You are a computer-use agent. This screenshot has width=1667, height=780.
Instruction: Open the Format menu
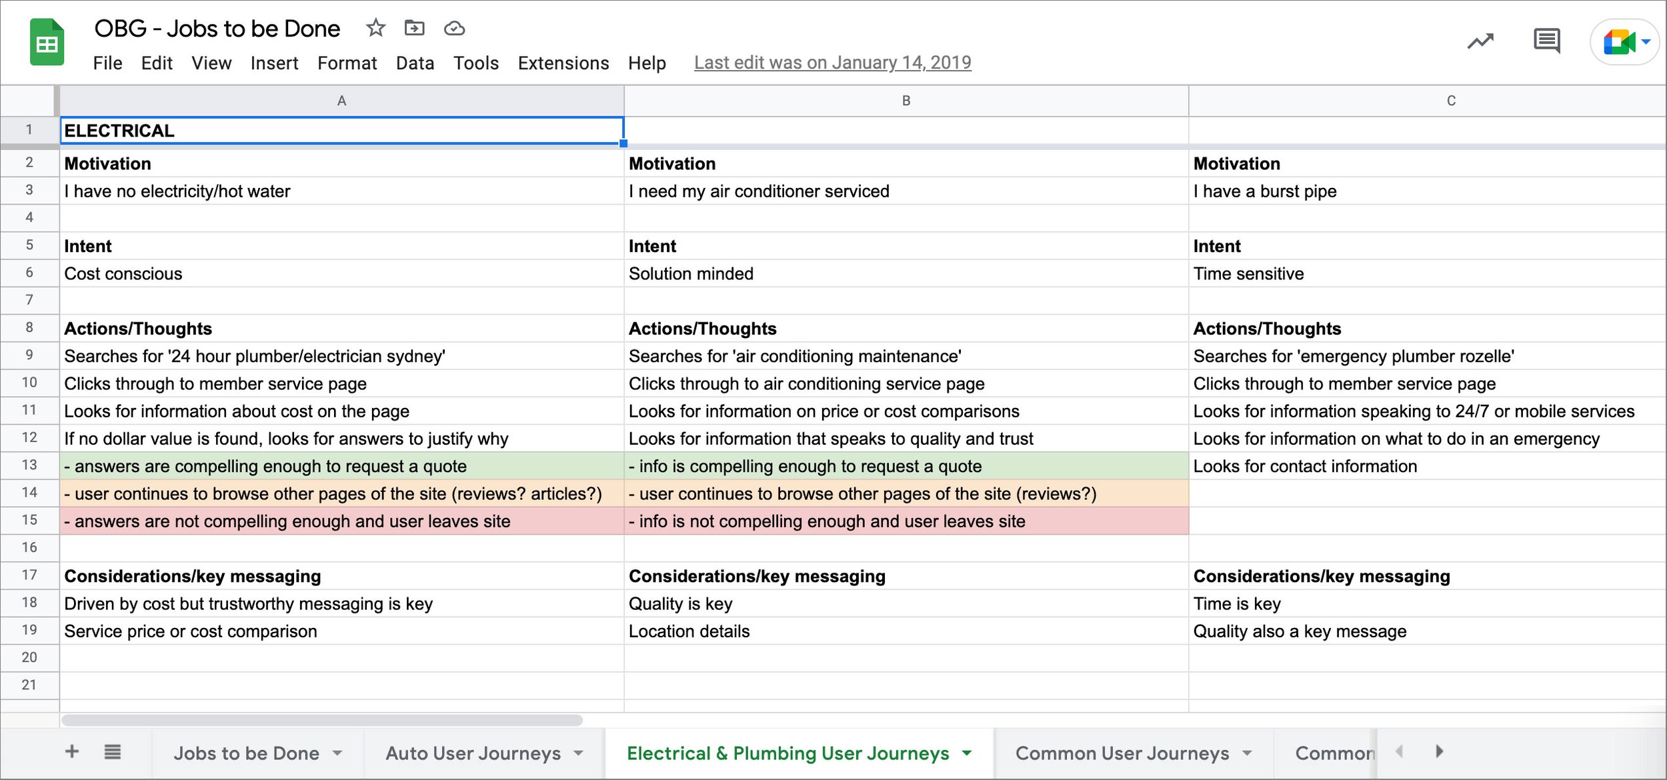[347, 63]
